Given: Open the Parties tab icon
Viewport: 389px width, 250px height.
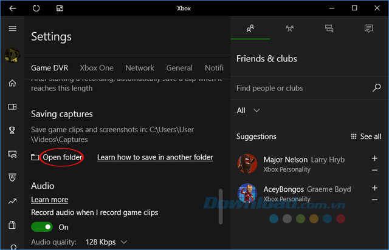Looking at the screenshot, I should pyautogui.click(x=289, y=29).
